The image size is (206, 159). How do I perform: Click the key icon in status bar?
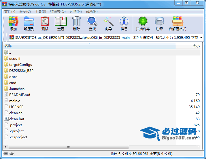coord(11,154)
